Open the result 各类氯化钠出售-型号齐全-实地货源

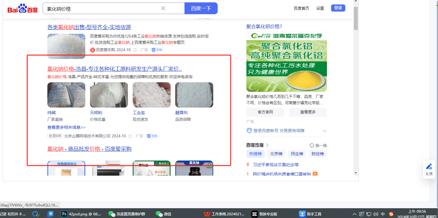click(89, 27)
